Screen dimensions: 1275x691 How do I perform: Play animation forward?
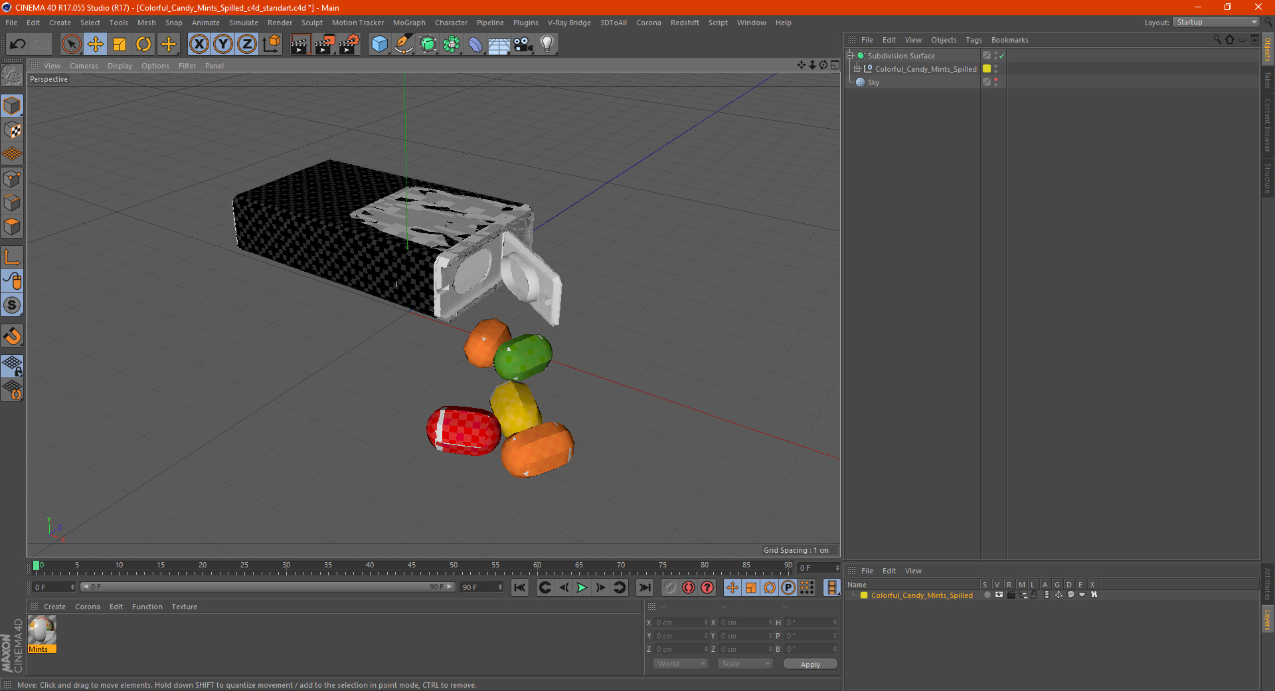pyautogui.click(x=582, y=587)
